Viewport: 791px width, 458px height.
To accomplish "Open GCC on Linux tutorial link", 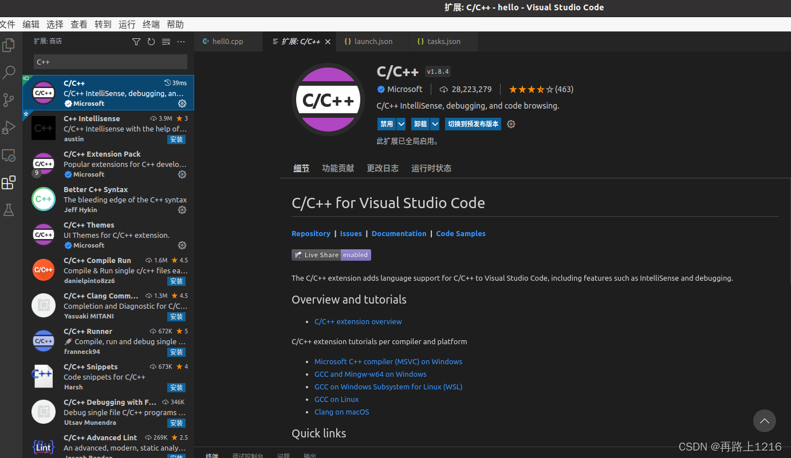I will [x=337, y=400].
